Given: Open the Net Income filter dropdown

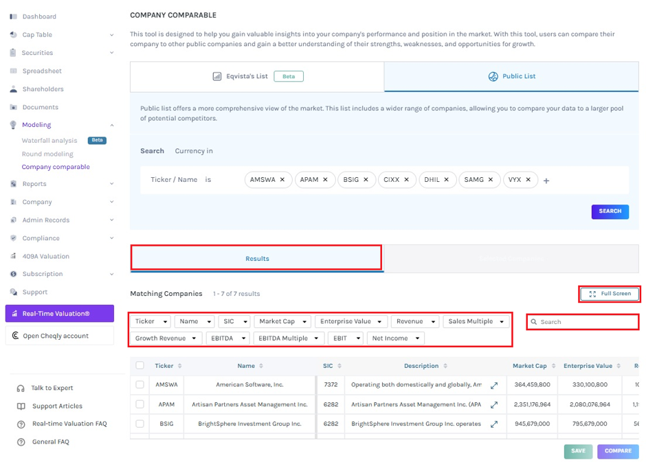Looking at the screenshot, I should tap(396, 338).
